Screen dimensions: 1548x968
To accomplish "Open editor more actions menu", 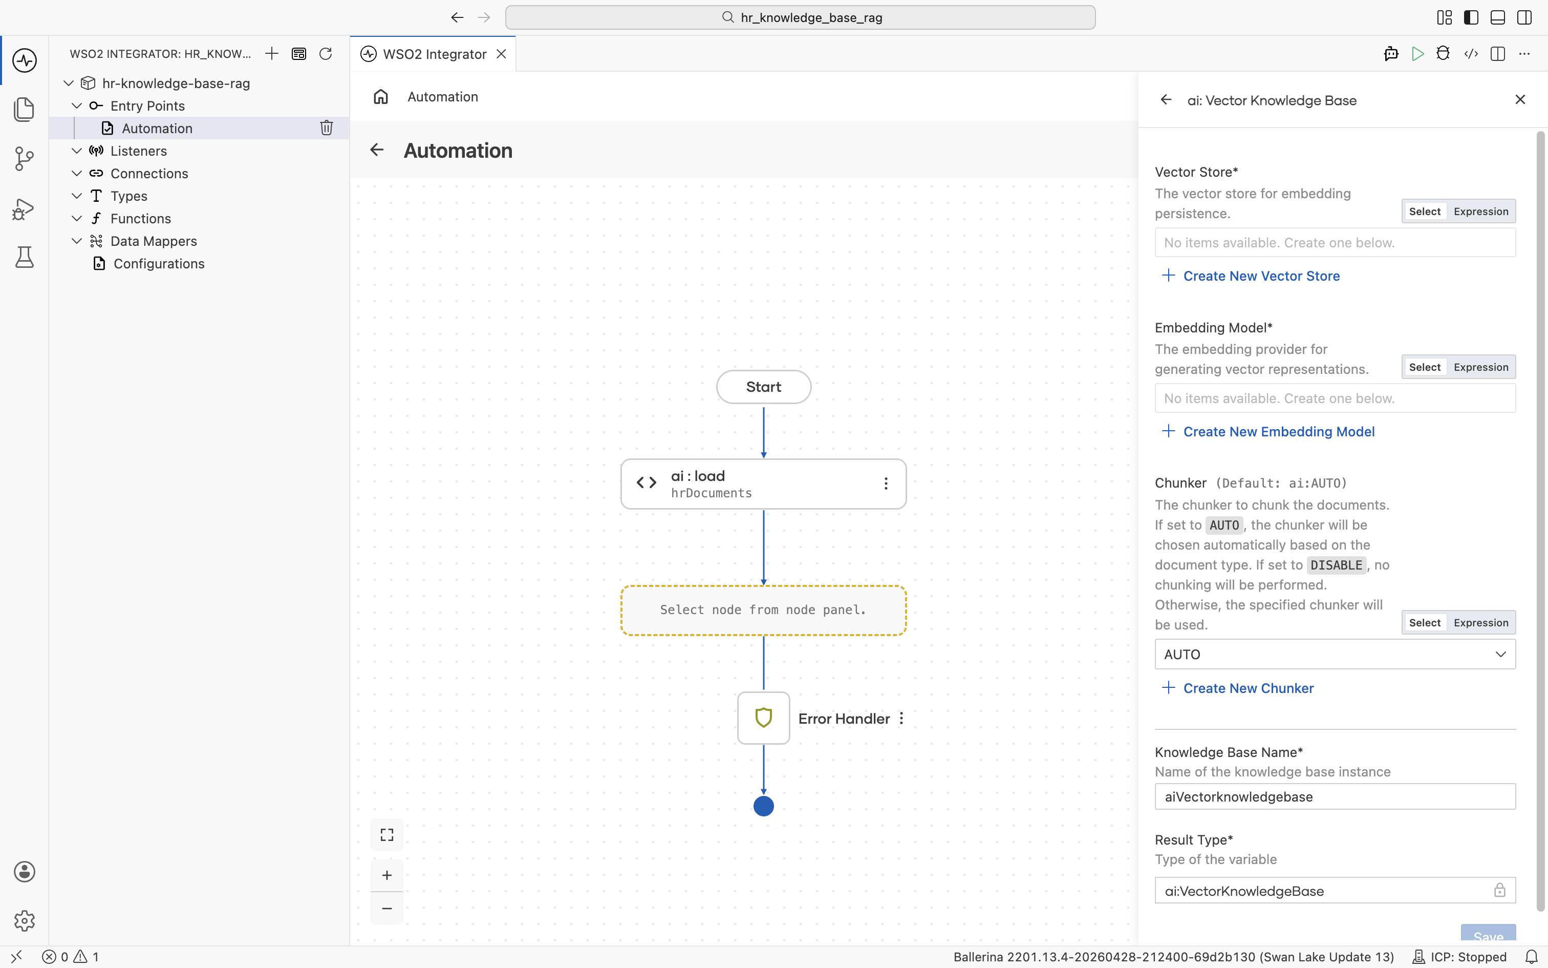I will (x=1524, y=54).
